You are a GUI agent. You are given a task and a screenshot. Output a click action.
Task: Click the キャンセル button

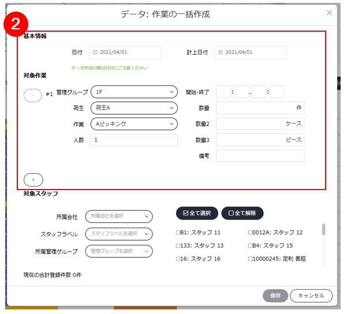click(311, 296)
